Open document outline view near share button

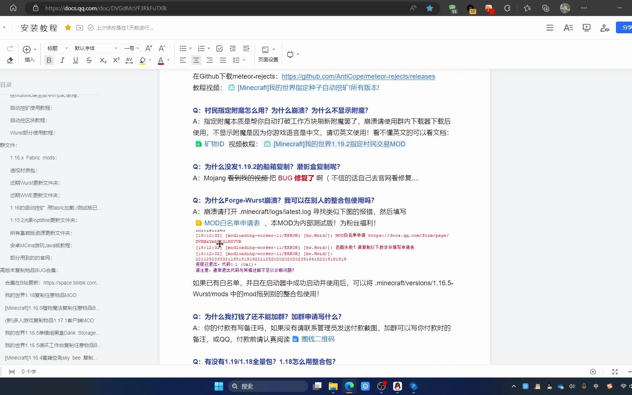(x=550, y=27)
